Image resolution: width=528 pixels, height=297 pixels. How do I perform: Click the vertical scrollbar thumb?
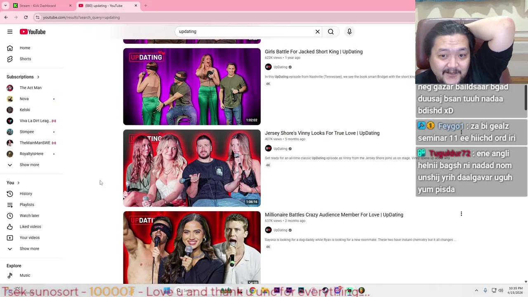tap(526, 97)
